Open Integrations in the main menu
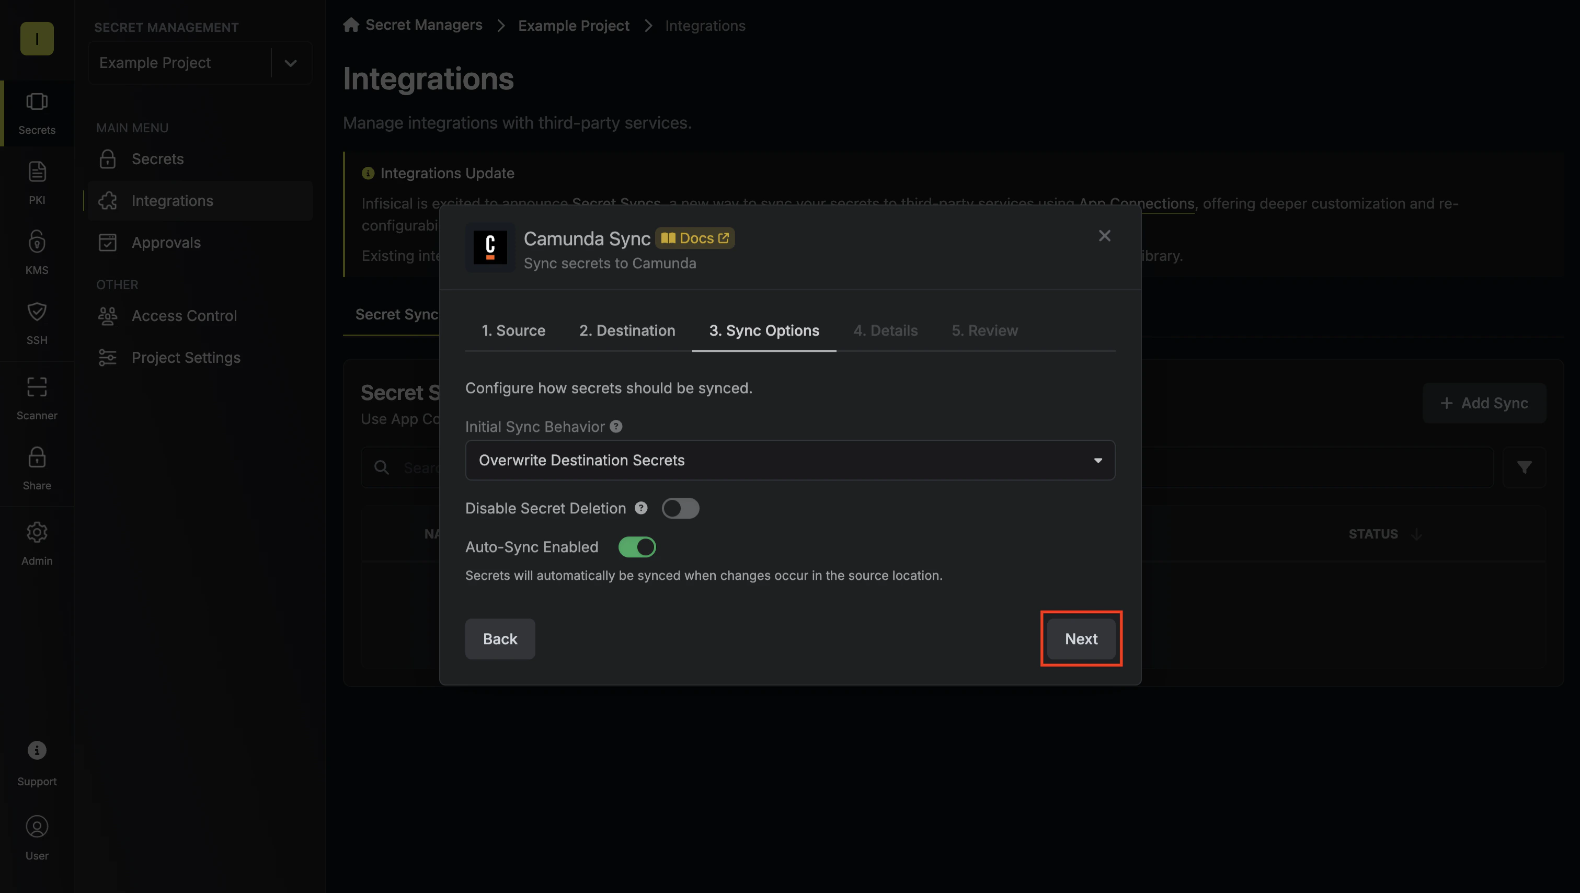The image size is (1580, 893). [200, 201]
